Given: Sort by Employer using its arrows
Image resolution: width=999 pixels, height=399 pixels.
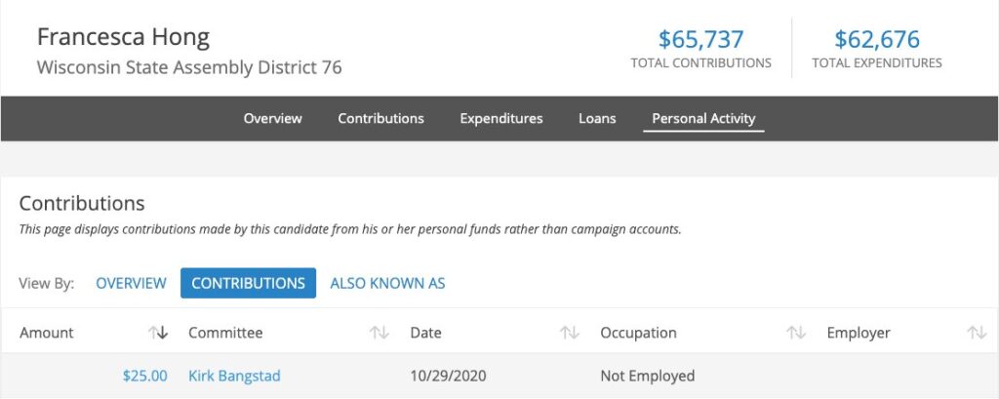Looking at the screenshot, I should pos(977,333).
